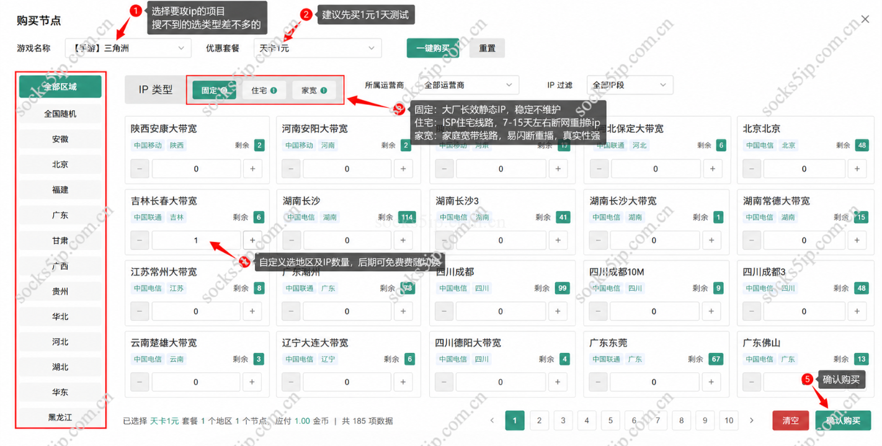Click 四川成都 card title
The height and width of the screenshot is (446, 882).
click(x=455, y=272)
